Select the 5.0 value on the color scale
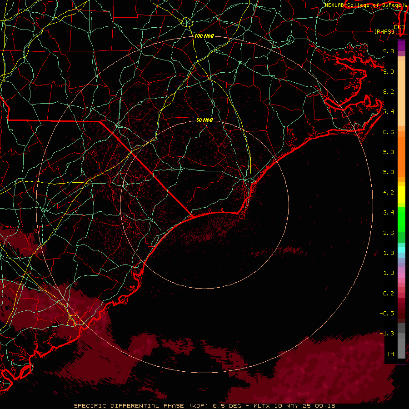The height and width of the screenshot is (409, 409). 389,172
